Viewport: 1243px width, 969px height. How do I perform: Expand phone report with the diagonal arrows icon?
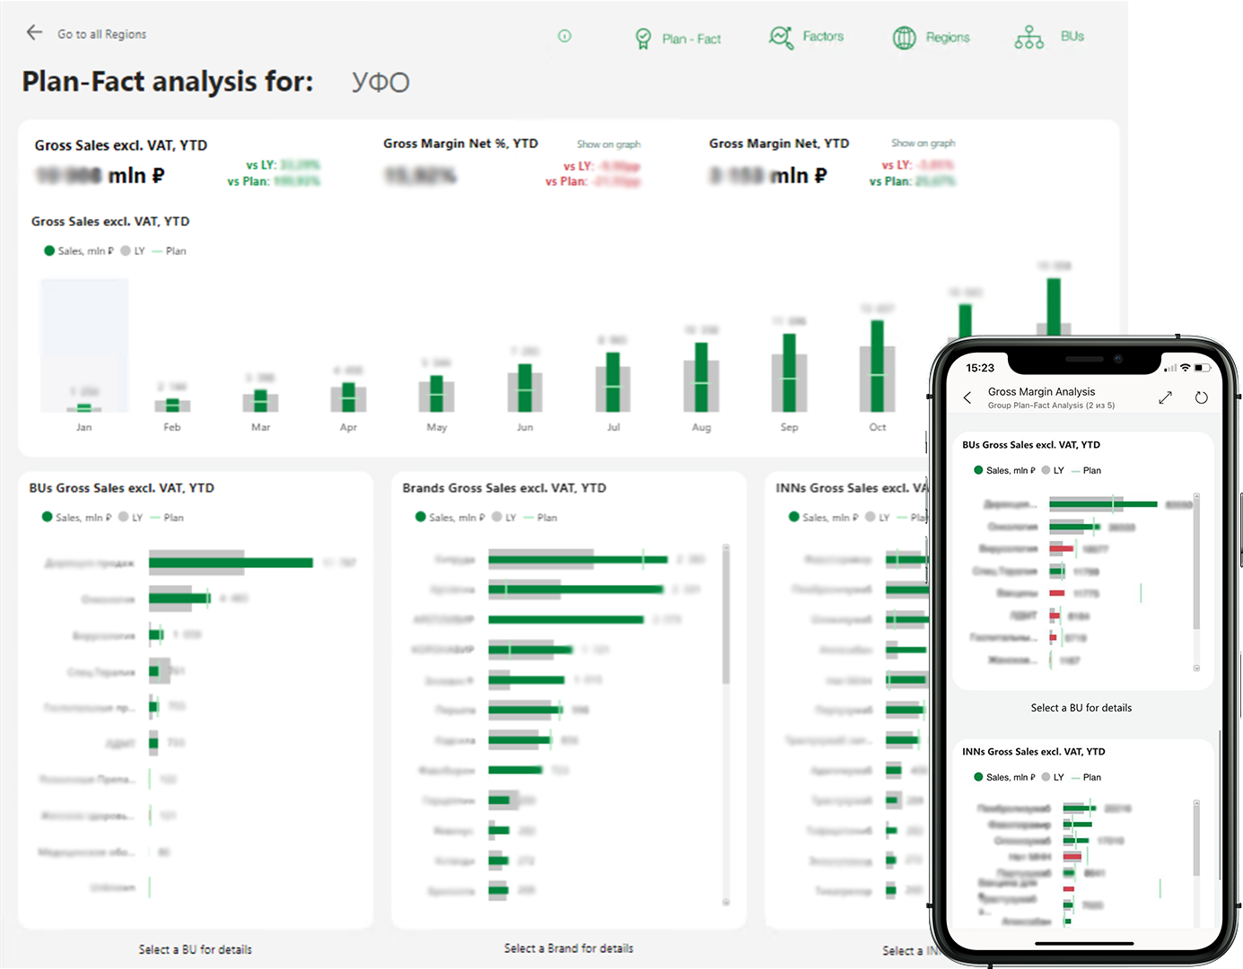[1165, 397]
